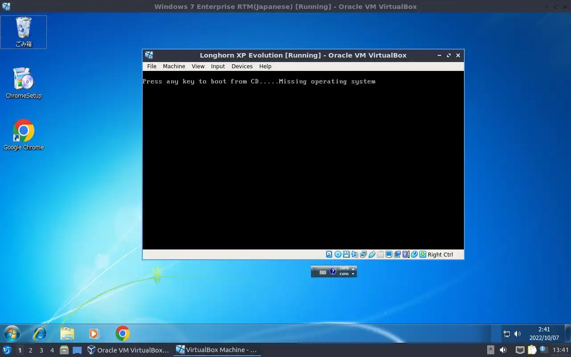Toggle CAPS in the IME language bar
The image size is (571, 357).
[x=344, y=268]
